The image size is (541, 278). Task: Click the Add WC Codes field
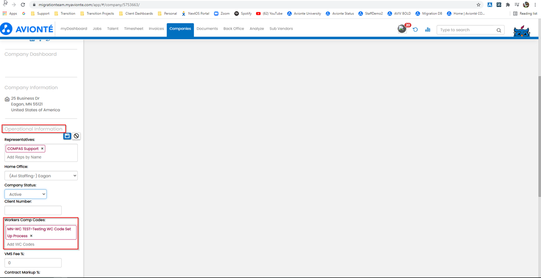tap(41, 244)
